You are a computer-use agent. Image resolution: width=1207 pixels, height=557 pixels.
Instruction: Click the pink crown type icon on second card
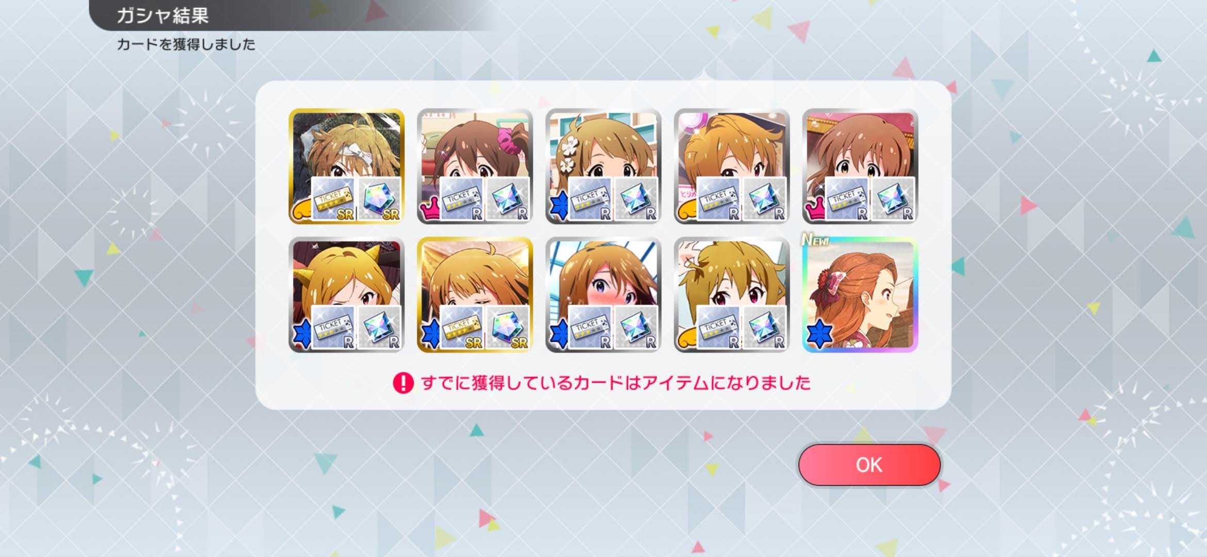point(430,210)
